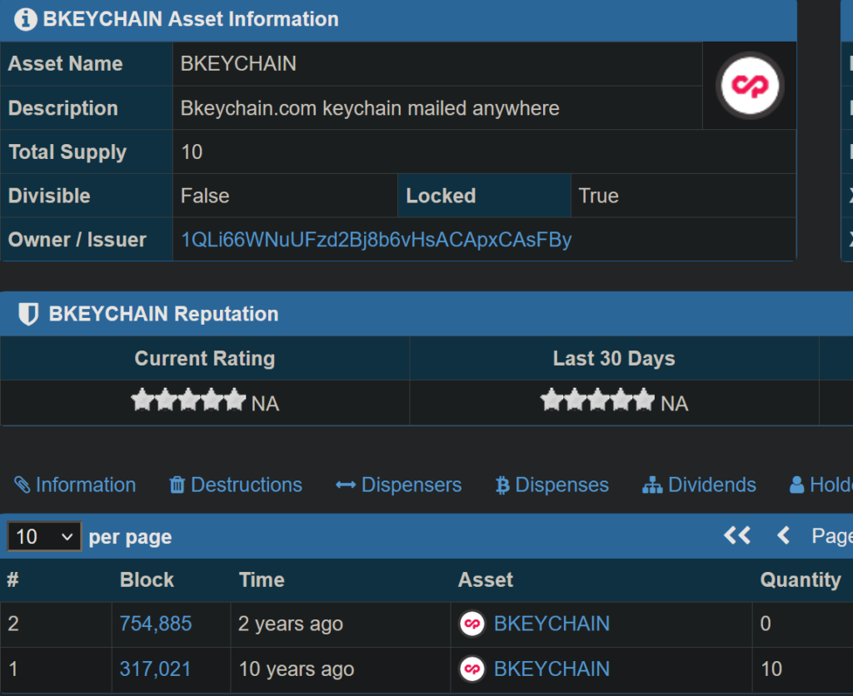Click the Divisible value False
This screenshot has width=853, height=696.
click(x=205, y=196)
